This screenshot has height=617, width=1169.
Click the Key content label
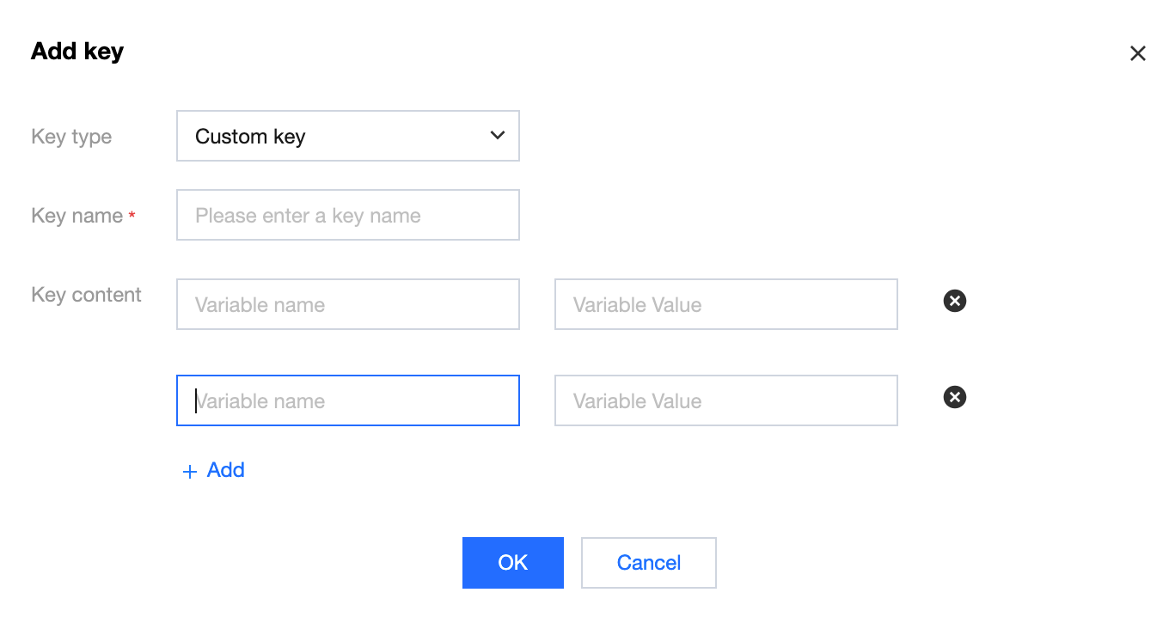coord(86,295)
